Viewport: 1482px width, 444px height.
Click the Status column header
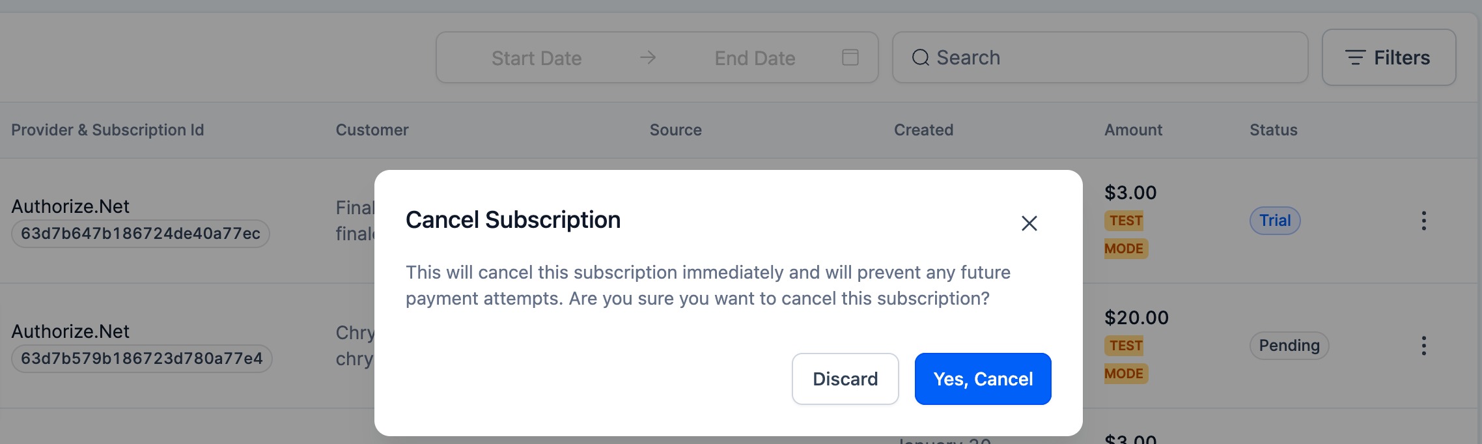(1273, 130)
